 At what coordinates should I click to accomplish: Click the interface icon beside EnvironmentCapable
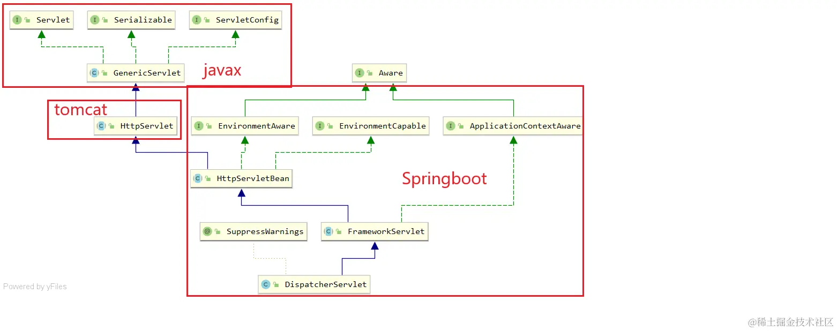coord(320,126)
